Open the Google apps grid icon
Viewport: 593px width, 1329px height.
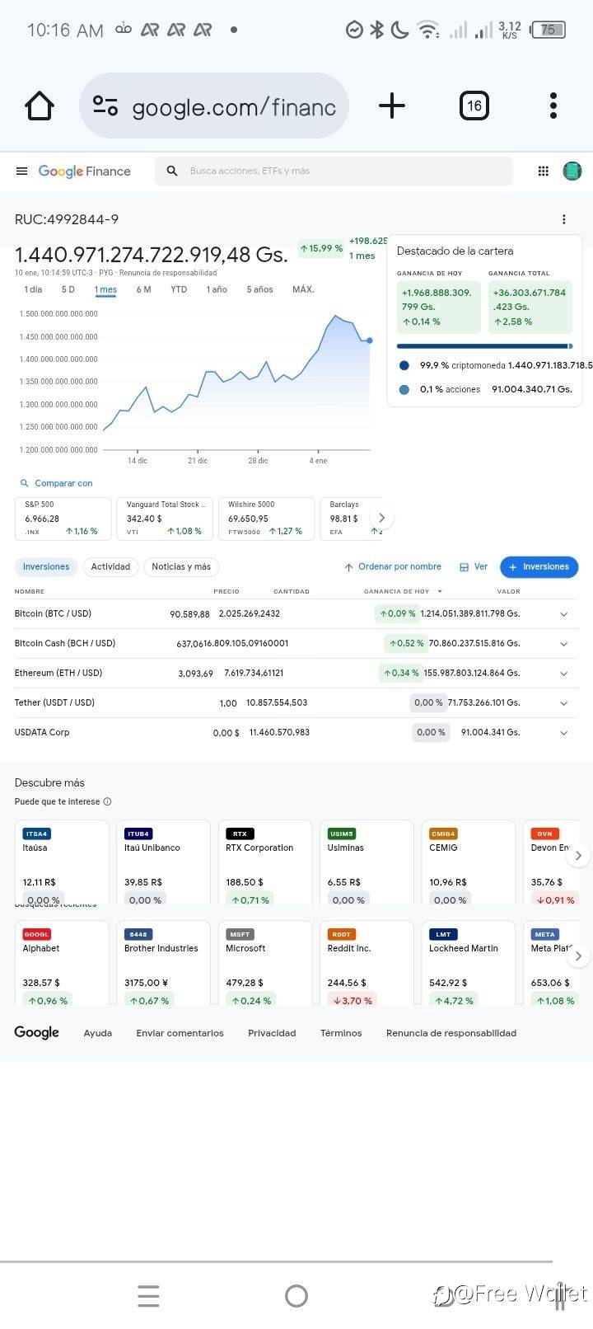(544, 171)
